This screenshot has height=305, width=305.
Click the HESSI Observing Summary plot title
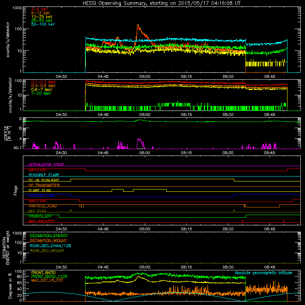click(x=162, y=3)
